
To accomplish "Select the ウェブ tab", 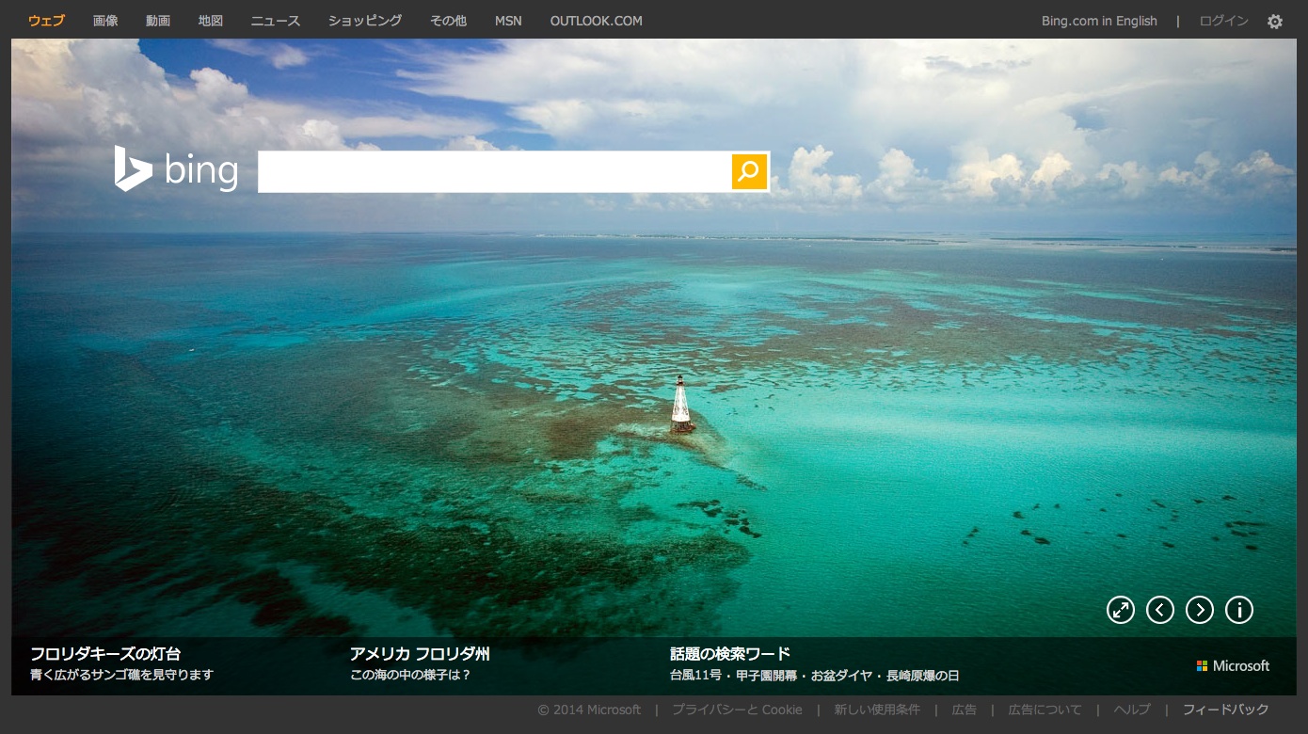I will pyautogui.click(x=46, y=21).
